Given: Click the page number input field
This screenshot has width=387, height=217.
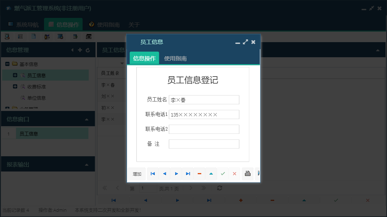Looking at the screenshot, I should (x=148, y=188).
